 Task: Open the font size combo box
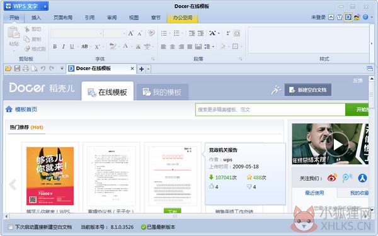pos(115,33)
